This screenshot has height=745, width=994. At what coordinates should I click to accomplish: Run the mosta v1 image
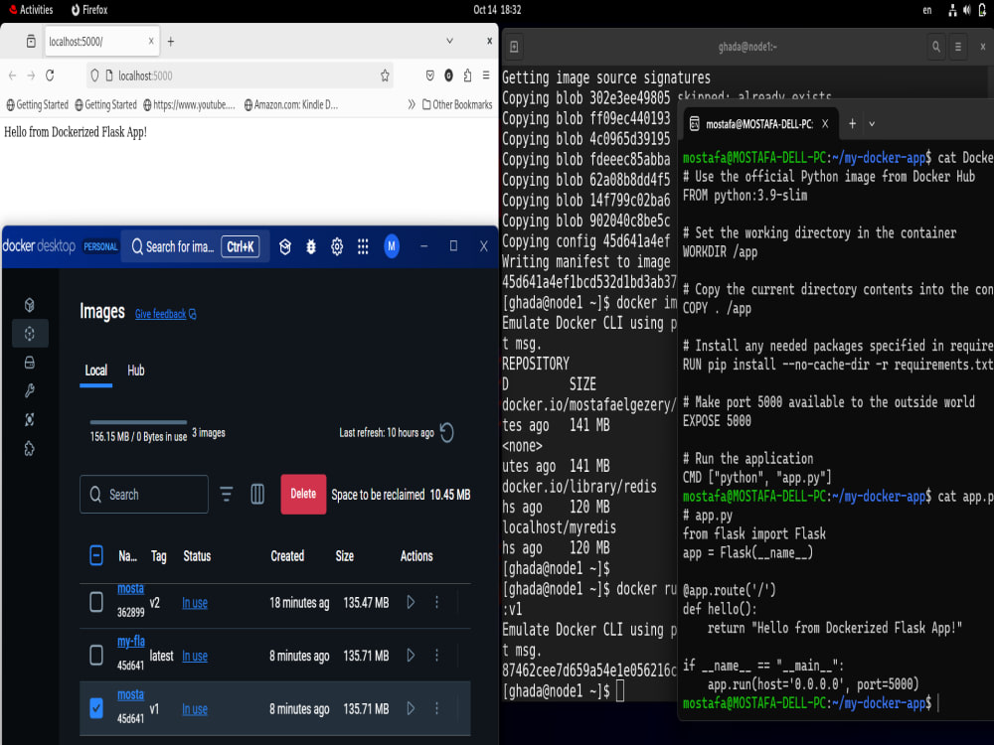tap(411, 708)
